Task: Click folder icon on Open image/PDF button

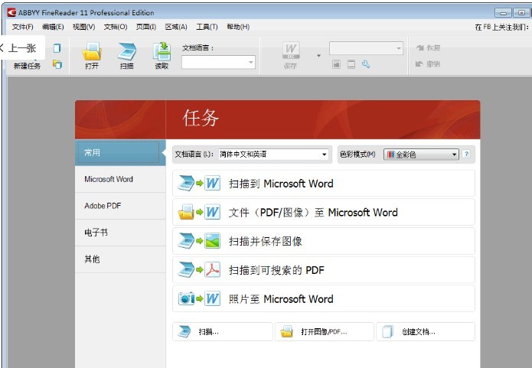Action: (x=287, y=331)
